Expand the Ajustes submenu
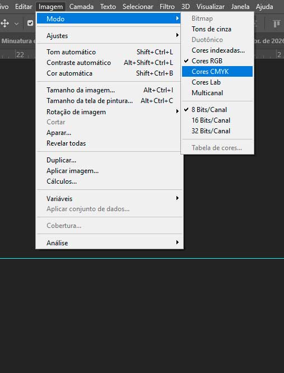The image size is (284, 373). click(x=109, y=35)
